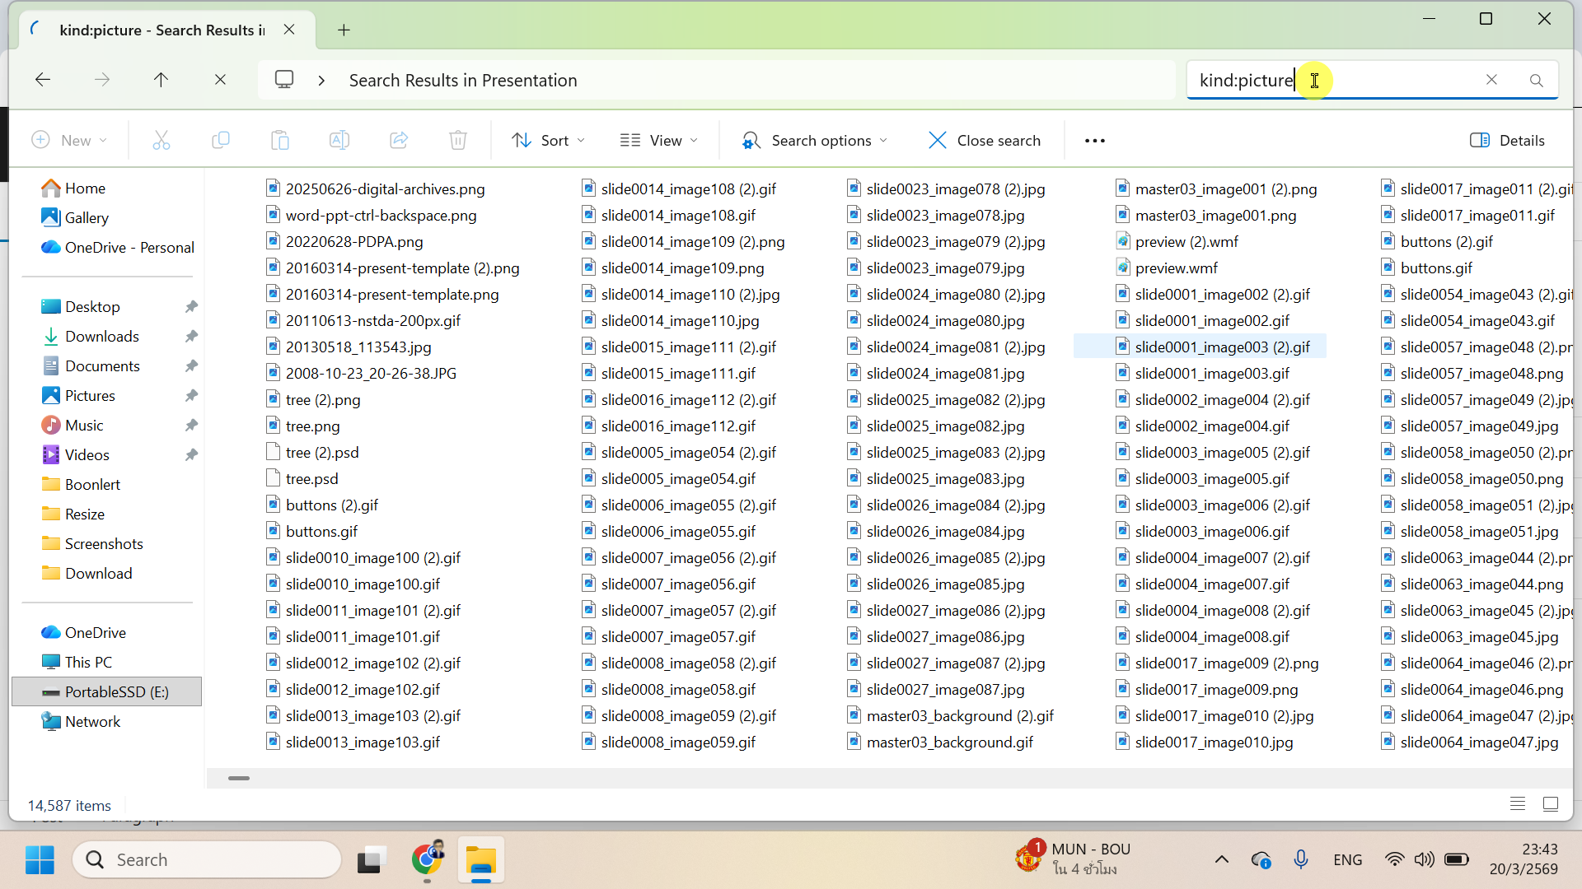Click the Cut scissors icon

[x=161, y=141]
